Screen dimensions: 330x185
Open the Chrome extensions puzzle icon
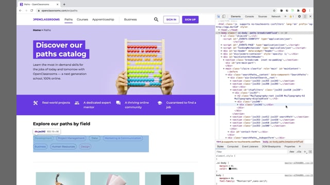(298, 10)
